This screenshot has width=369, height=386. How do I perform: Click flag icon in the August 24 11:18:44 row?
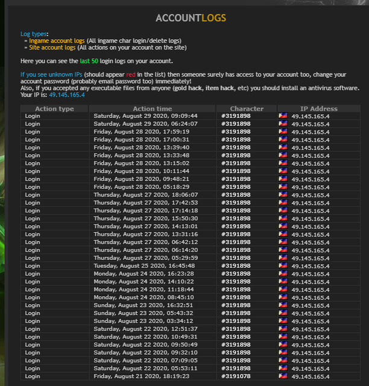coord(283,289)
